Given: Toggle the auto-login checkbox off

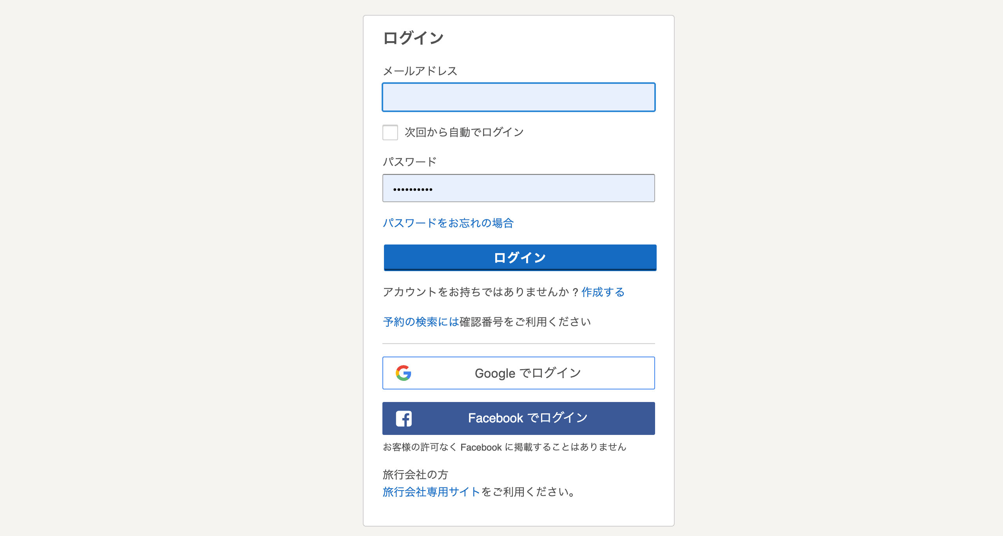Looking at the screenshot, I should coord(390,133).
